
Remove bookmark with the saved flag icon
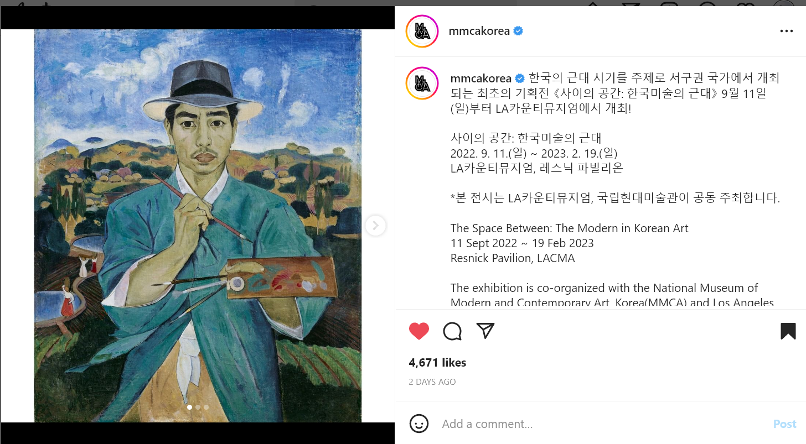[x=788, y=331]
